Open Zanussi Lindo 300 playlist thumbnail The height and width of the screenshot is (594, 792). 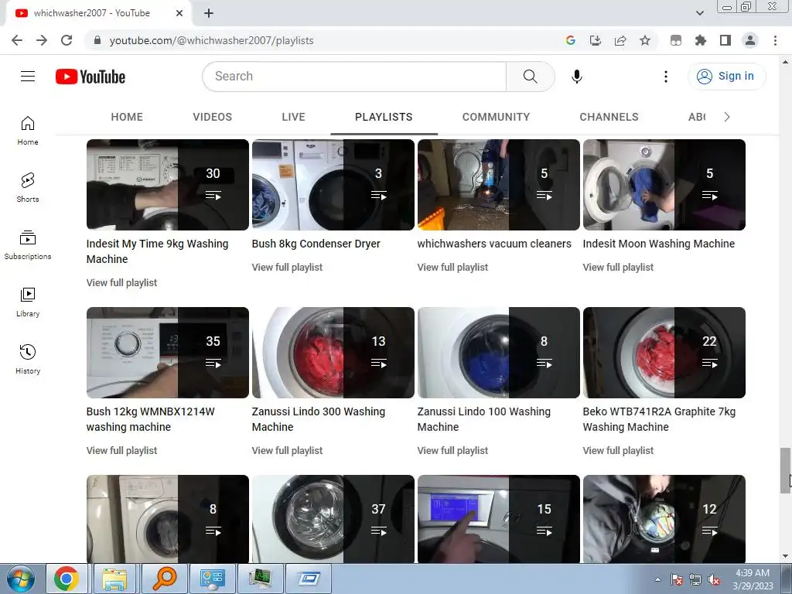pyautogui.click(x=333, y=353)
